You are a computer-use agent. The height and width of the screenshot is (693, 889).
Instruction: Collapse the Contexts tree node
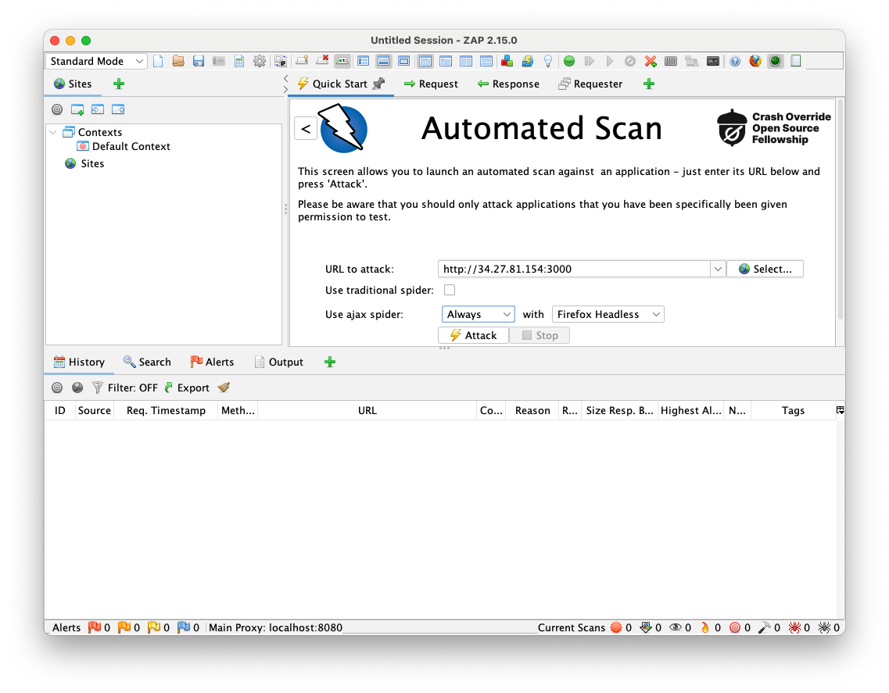click(53, 132)
